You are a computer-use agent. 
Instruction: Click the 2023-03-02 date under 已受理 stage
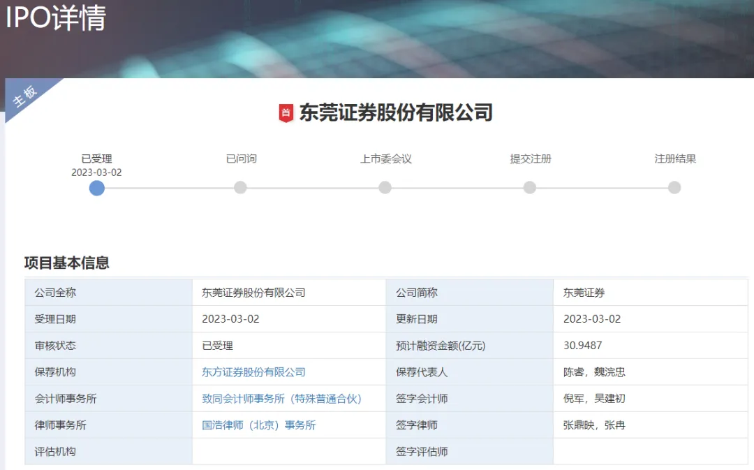96,172
